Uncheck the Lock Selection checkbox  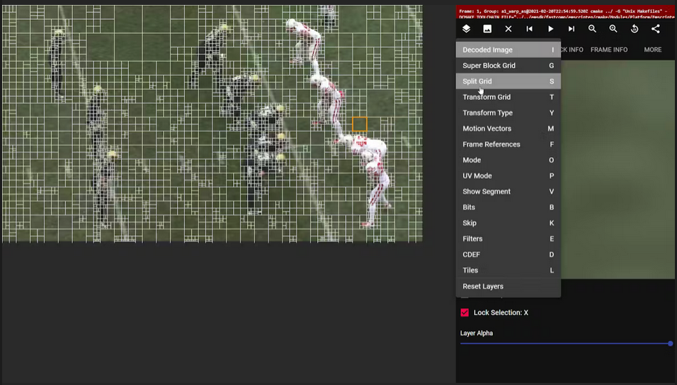(465, 313)
